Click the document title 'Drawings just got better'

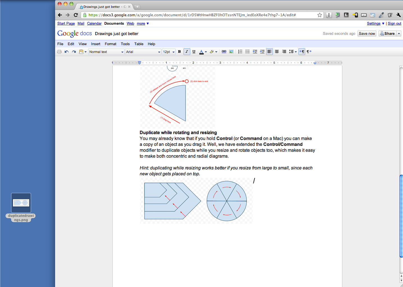point(117,34)
